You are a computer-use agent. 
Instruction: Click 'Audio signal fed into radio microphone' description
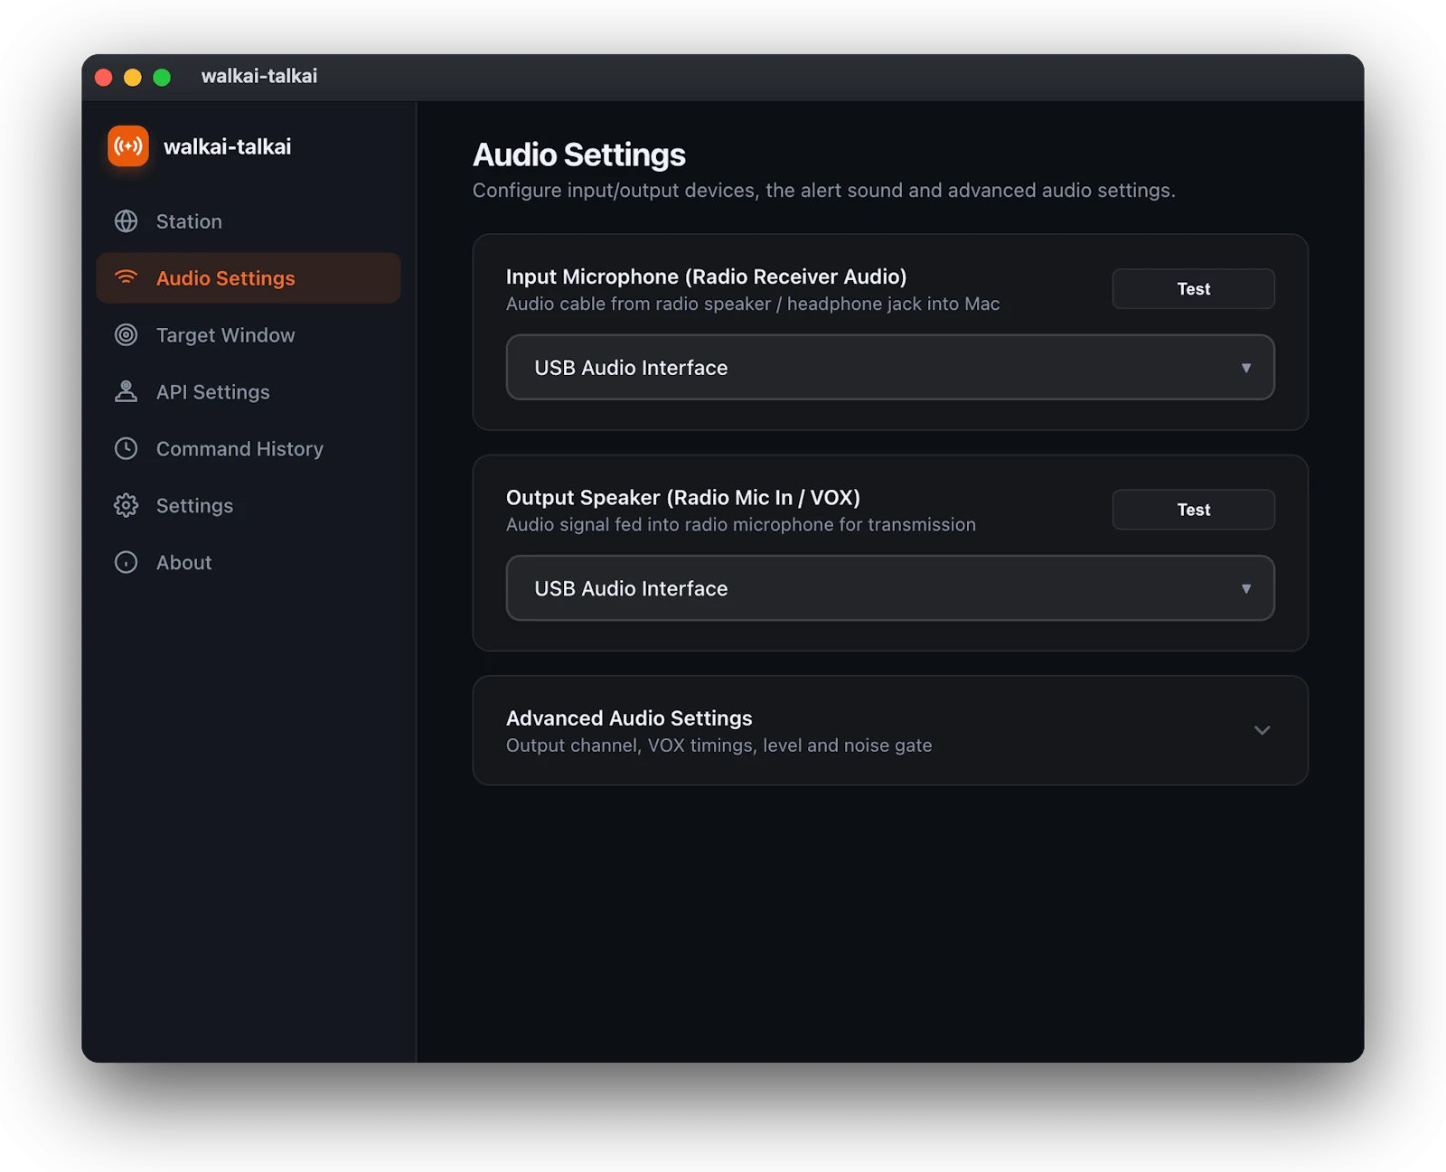click(x=741, y=524)
